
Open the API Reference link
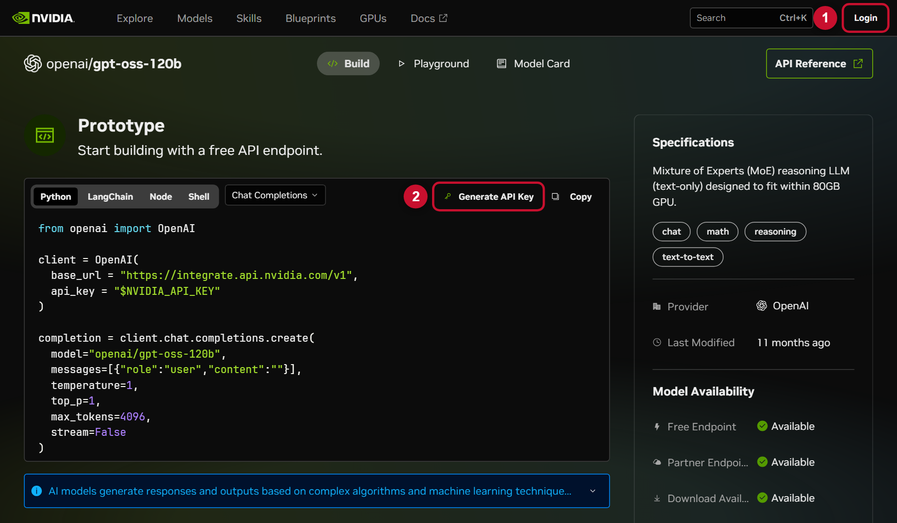coord(819,64)
